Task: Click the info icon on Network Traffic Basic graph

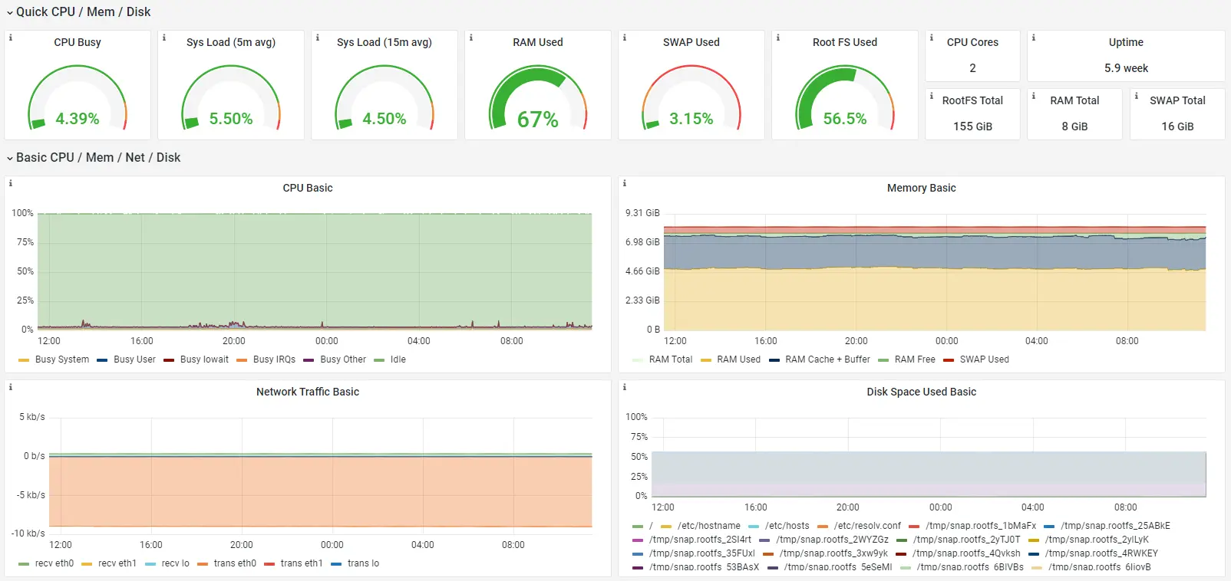Action: (10, 387)
